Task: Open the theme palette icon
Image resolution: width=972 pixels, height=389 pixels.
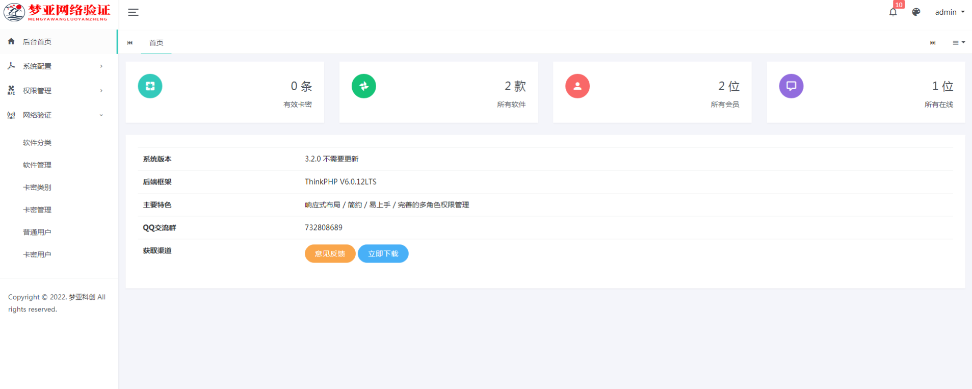Action: [916, 12]
